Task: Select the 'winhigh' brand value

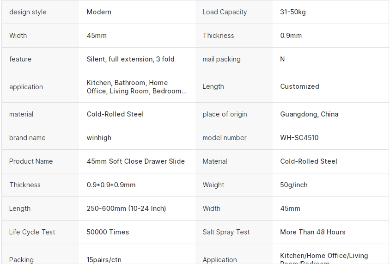Action: click(x=99, y=138)
